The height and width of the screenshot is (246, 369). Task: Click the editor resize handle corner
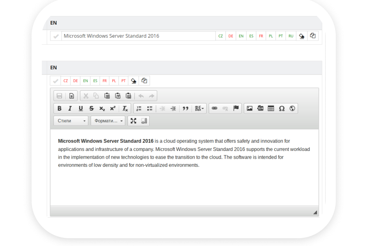pos(315,212)
